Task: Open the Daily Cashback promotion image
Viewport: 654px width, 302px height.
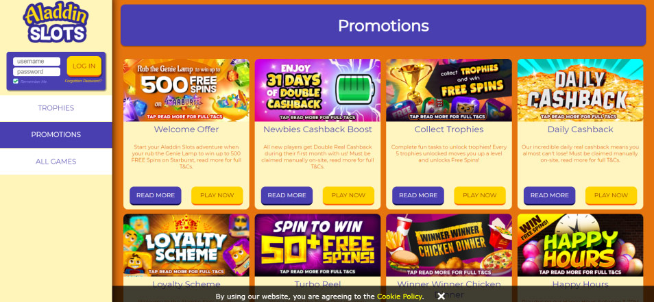Action: [x=580, y=90]
